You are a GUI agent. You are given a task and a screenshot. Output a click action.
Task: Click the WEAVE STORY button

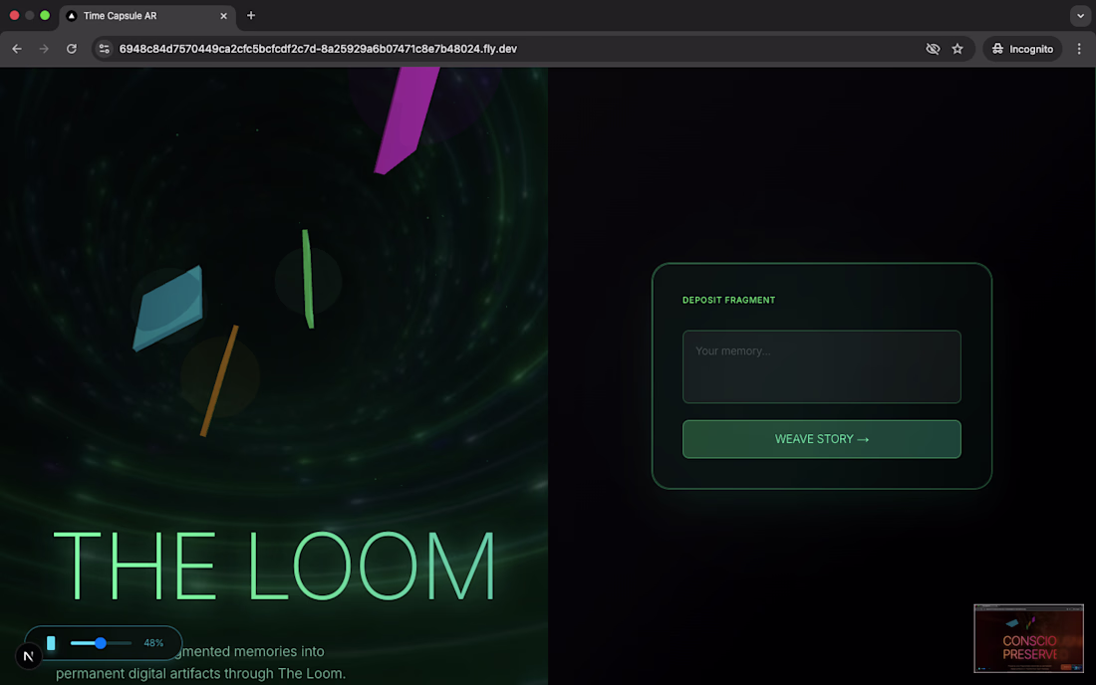[821, 439]
